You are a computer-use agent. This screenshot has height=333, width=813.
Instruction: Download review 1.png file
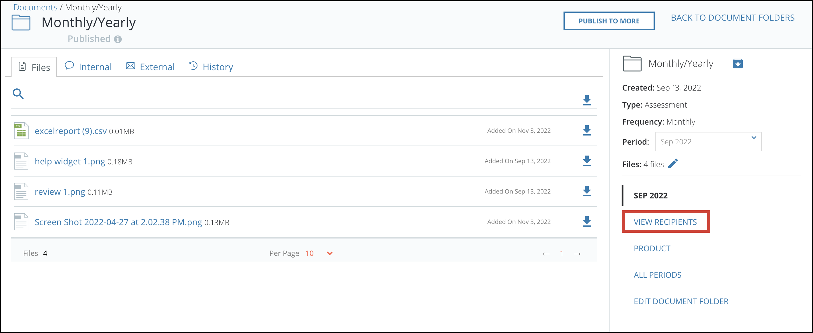click(x=587, y=191)
